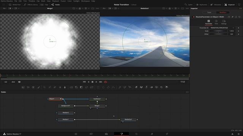Switch to the Color page
The image size is (243, 136).
point(137,134)
